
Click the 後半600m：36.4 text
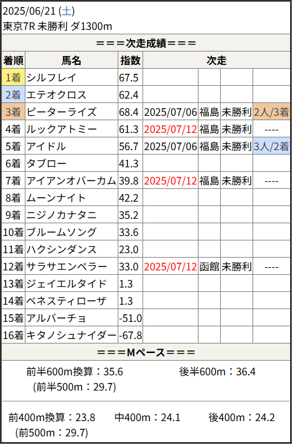217,371
